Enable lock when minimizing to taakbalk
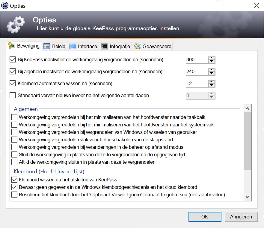The height and width of the screenshot is (228, 264). [x=14, y=117]
